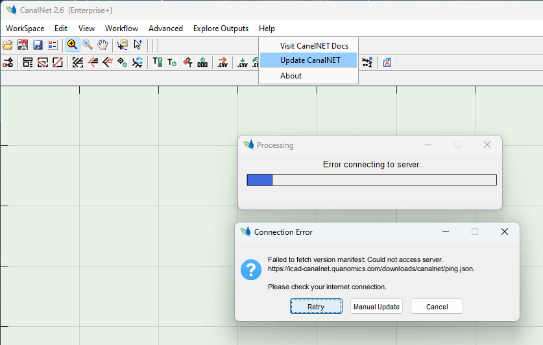Click the target with green power symbol icon
543x345 pixels.
(122, 63)
